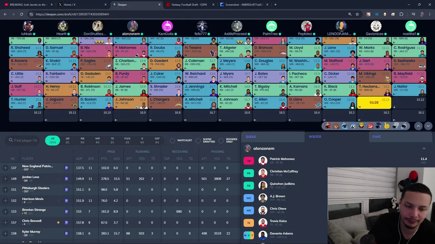Viewport: 435px width, 244px height.
Task: Filter available players by K
Action: [142, 140]
